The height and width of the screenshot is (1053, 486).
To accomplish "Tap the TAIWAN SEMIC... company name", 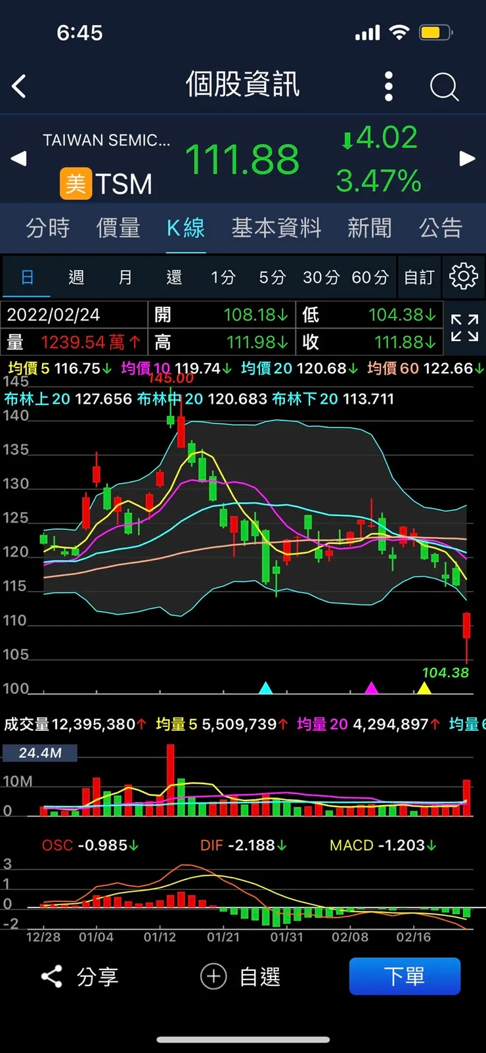I will pos(106,140).
